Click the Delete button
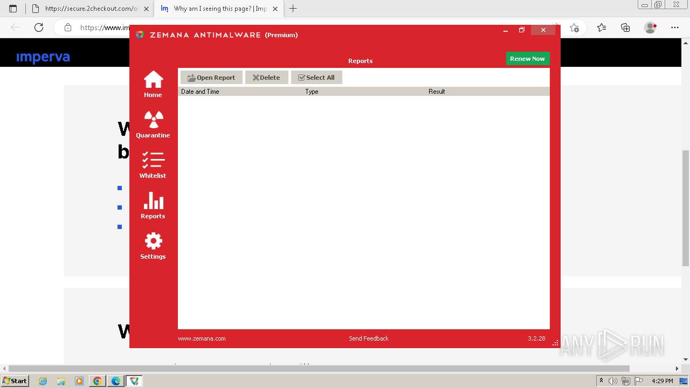 (267, 78)
